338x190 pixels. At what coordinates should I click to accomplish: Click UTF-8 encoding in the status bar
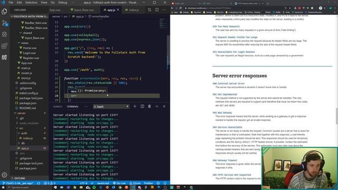pyautogui.click(x=83, y=183)
